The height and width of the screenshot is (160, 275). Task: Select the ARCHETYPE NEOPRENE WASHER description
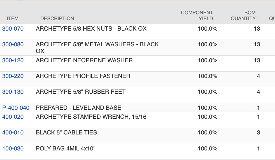pyautogui.click(x=84, y=60)
